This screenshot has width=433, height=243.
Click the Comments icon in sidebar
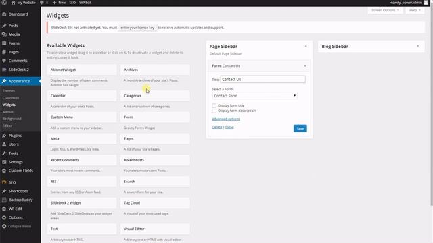coord(4,61)
